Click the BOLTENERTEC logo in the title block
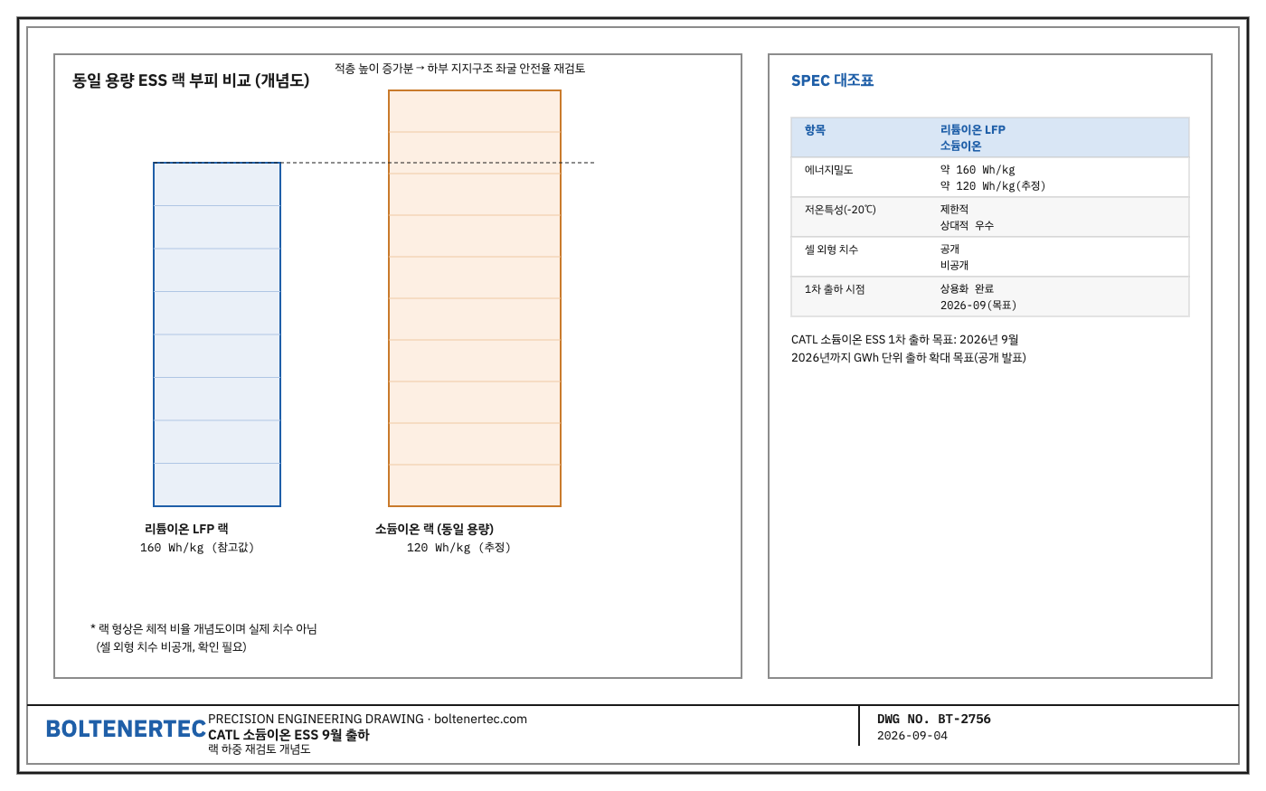 (126, 729)
